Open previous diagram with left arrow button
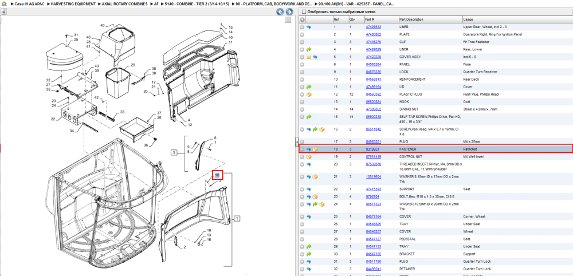573x276 pixels. click(x=280, y=11)
